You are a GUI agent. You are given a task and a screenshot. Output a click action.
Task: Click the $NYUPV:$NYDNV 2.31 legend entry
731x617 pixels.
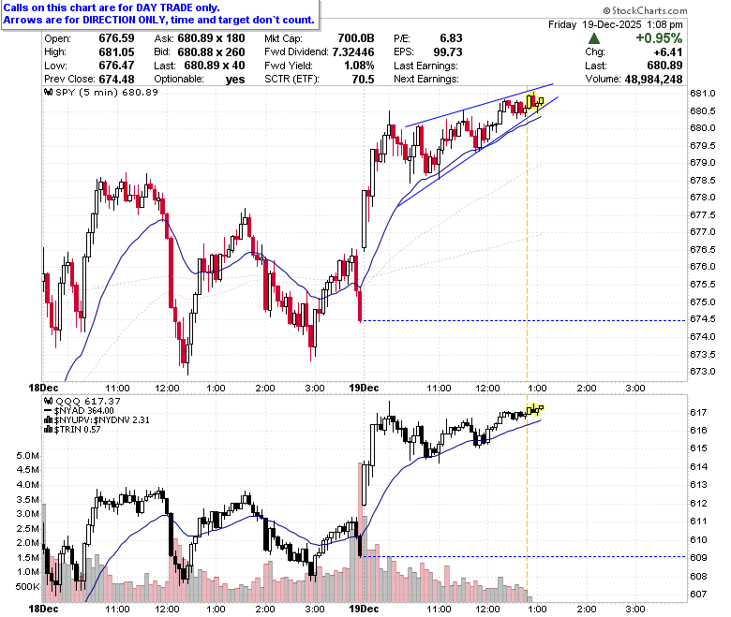coord(101,420)
